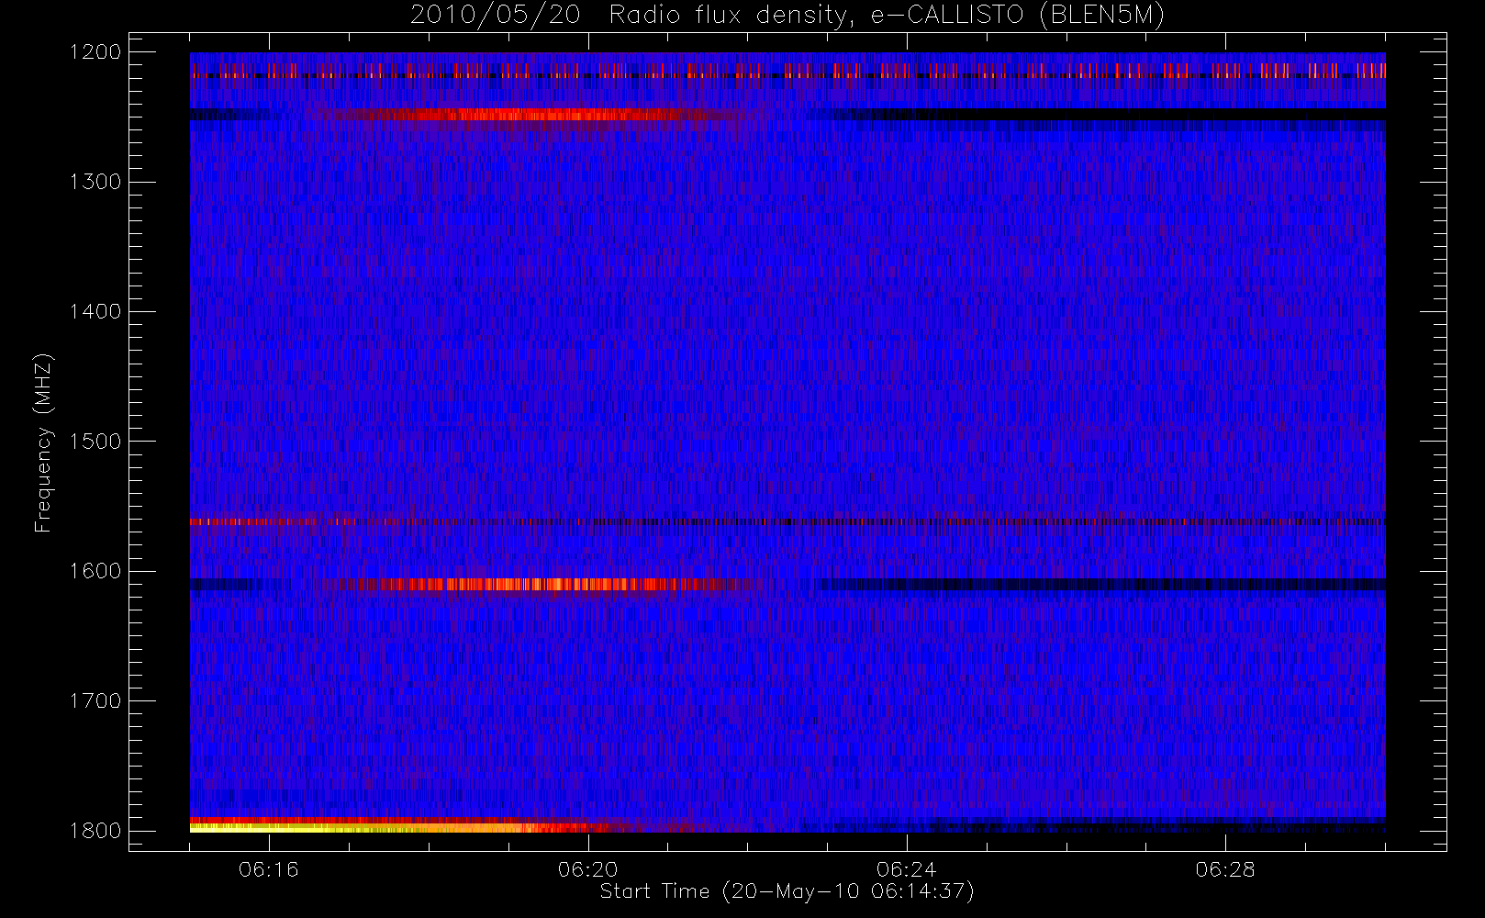Click the 1700 frequency tick label
The width and height of the screenshot is (1485, 918).
[95, 701]
